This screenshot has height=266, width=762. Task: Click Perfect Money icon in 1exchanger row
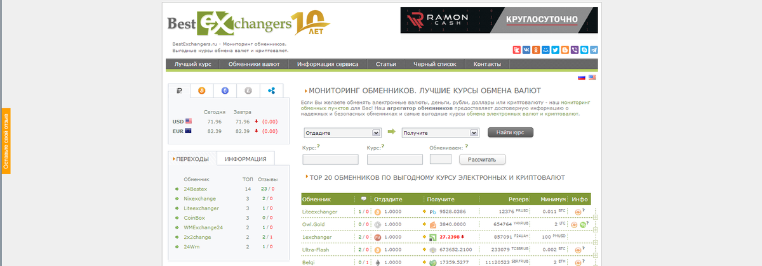click(x=377, y=237)
